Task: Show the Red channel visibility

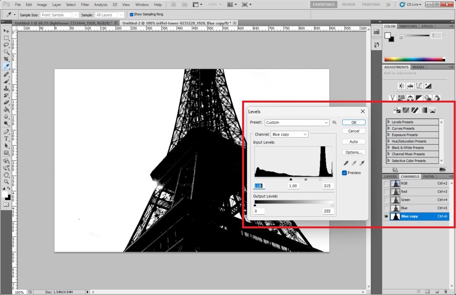Action: (x=386, y=192)
